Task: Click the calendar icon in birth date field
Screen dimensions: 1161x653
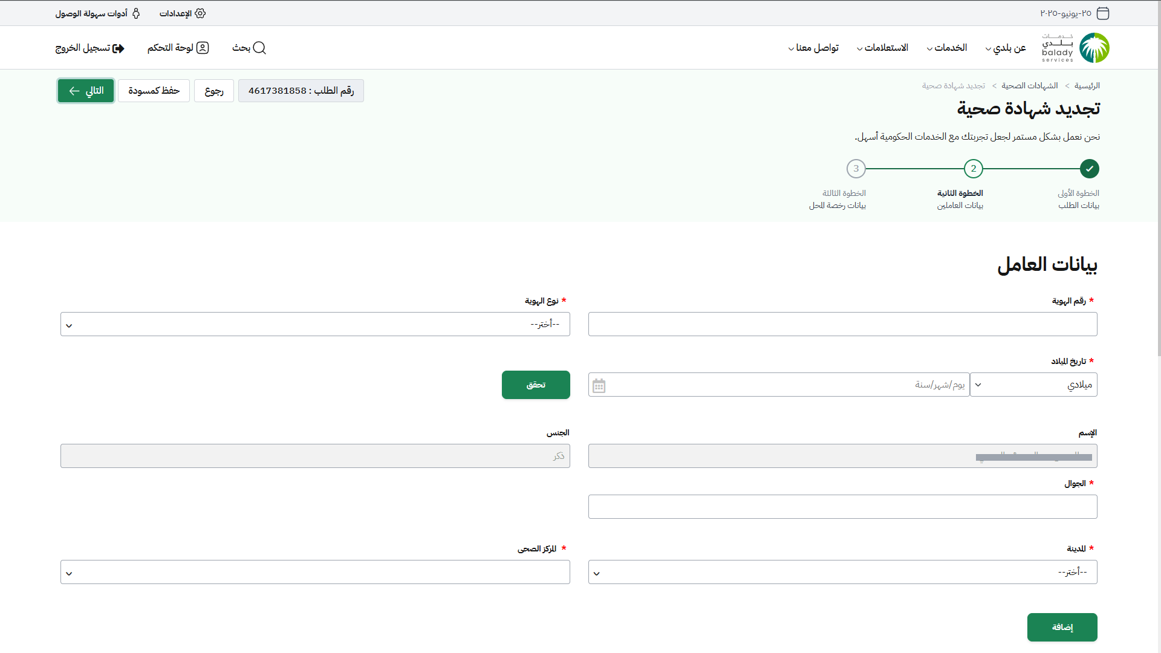Action: 599,386
